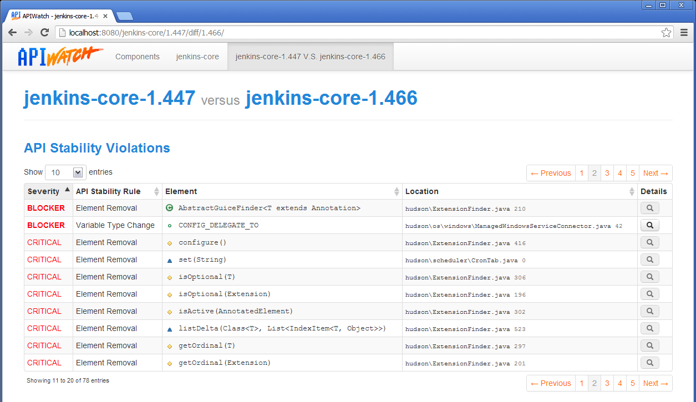Click Previous in bottom pagination

[x=551, y=383]
